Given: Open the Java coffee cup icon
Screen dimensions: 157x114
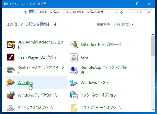Looking at the screenshot, I should tap(74, 57).
